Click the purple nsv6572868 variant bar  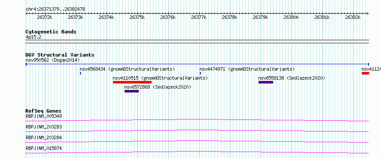[132, 91]
